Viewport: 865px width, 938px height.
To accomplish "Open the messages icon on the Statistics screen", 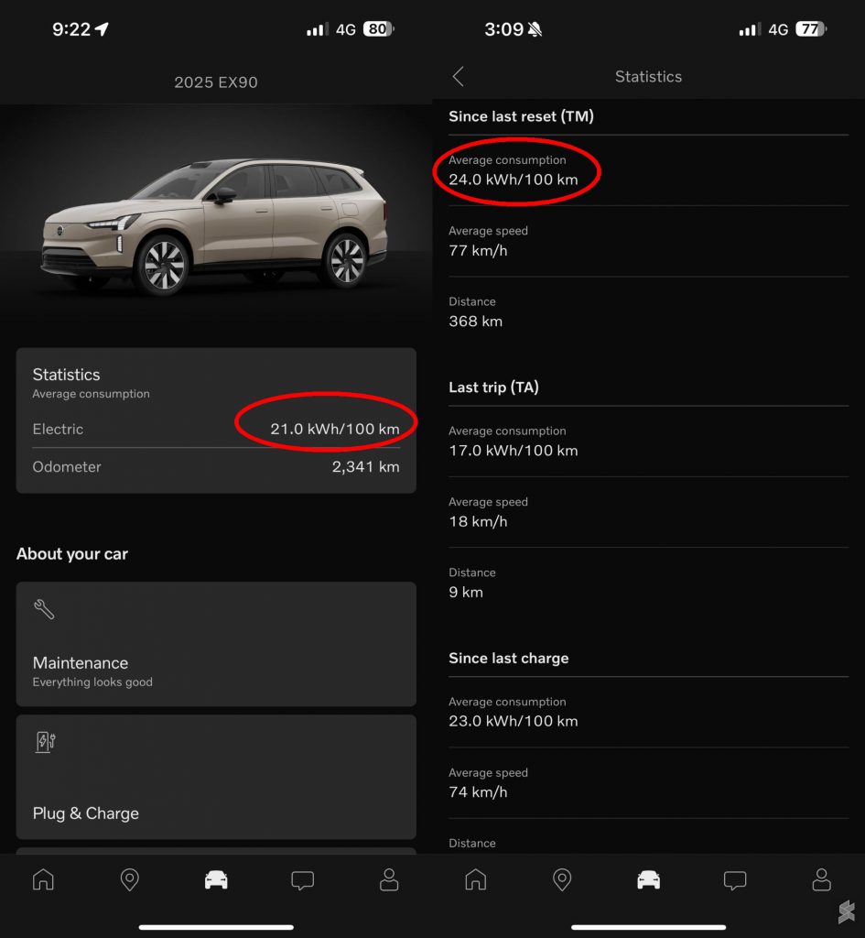I will 735,880.
